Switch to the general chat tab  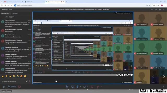[5, 14]
